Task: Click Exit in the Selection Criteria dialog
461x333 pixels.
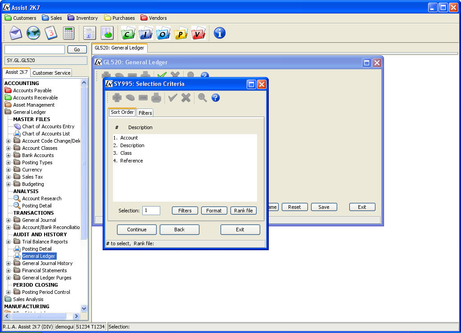Action: [x=240, y=229]
